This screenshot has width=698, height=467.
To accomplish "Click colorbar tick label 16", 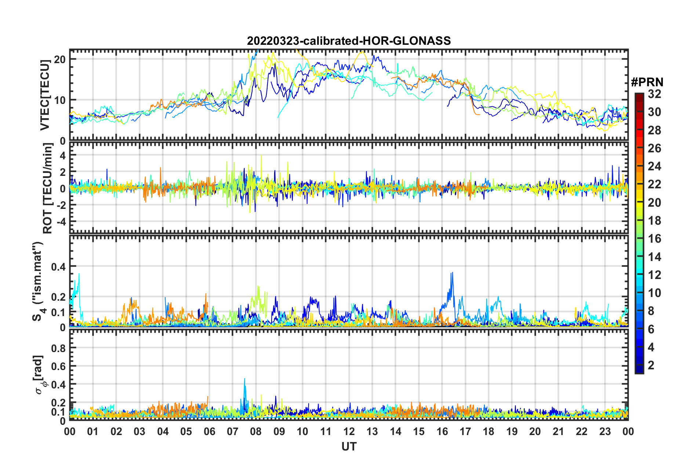I will point(655,239).
